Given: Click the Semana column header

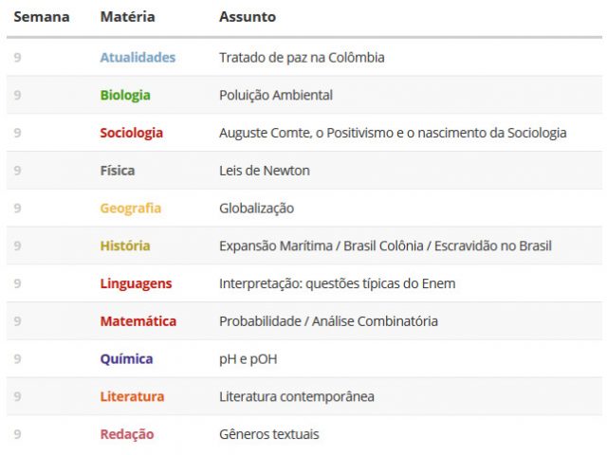Looking at the screenshot, I should 42,17.
